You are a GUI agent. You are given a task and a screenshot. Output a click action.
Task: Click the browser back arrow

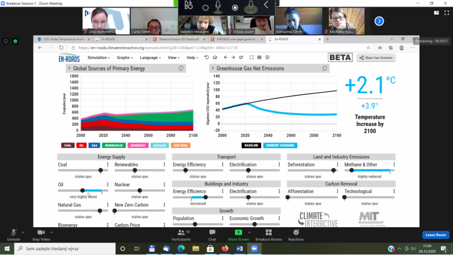click(40, 47)
